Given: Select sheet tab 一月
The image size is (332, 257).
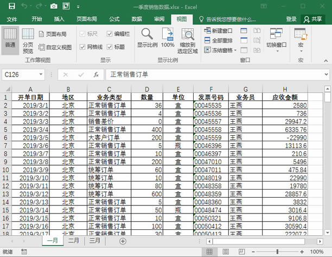Looking at the screenshot, I should tap(53, 241).
